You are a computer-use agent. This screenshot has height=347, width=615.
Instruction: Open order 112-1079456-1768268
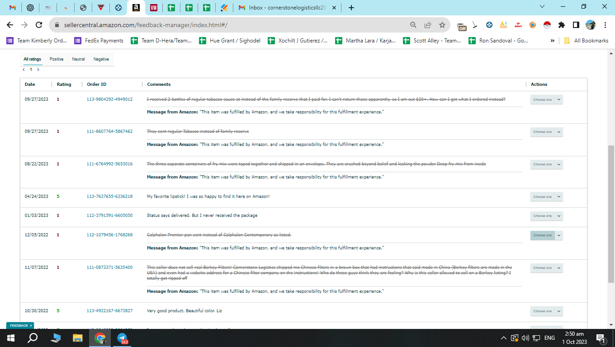click(x=110, y=235)
